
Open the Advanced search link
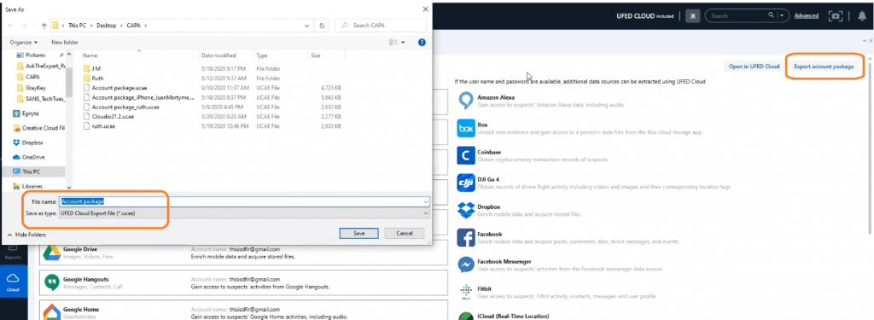807,15
